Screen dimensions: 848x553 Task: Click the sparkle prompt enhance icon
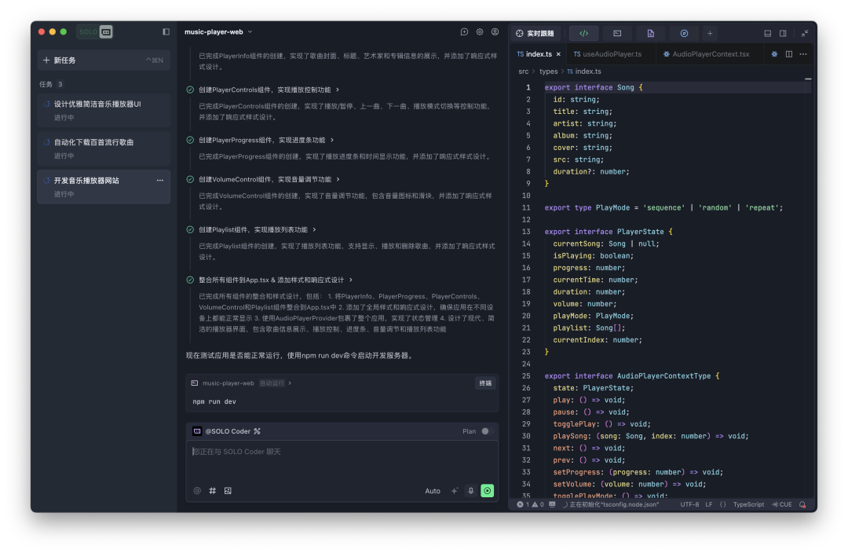[455, 491]
